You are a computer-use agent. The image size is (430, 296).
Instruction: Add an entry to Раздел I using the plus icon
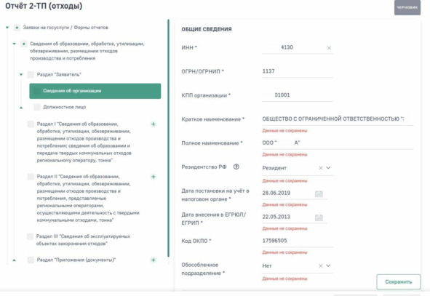154,124
